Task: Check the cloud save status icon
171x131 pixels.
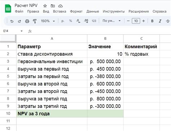Action: pos(60,6)
